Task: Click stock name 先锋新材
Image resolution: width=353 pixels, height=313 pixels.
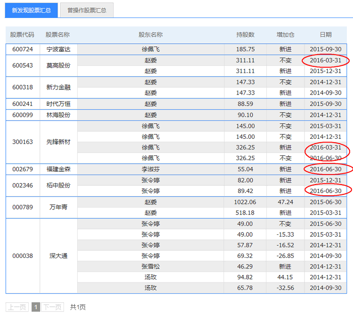Action: pyautogui.click(x=58, y=142)
